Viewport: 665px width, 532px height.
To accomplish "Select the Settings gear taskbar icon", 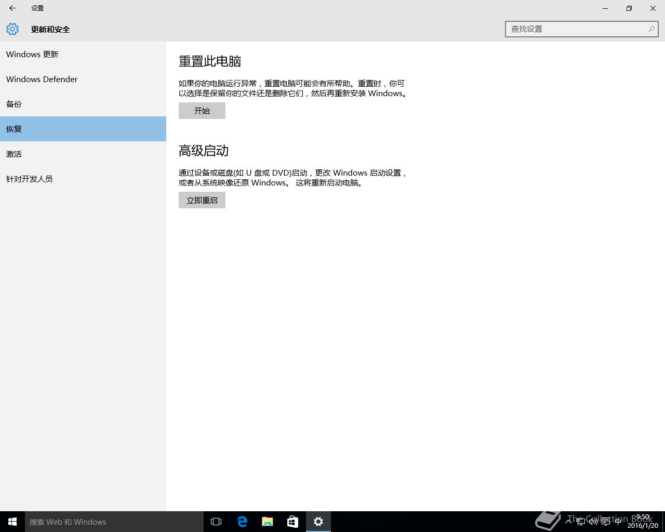I will coord(318,522).
